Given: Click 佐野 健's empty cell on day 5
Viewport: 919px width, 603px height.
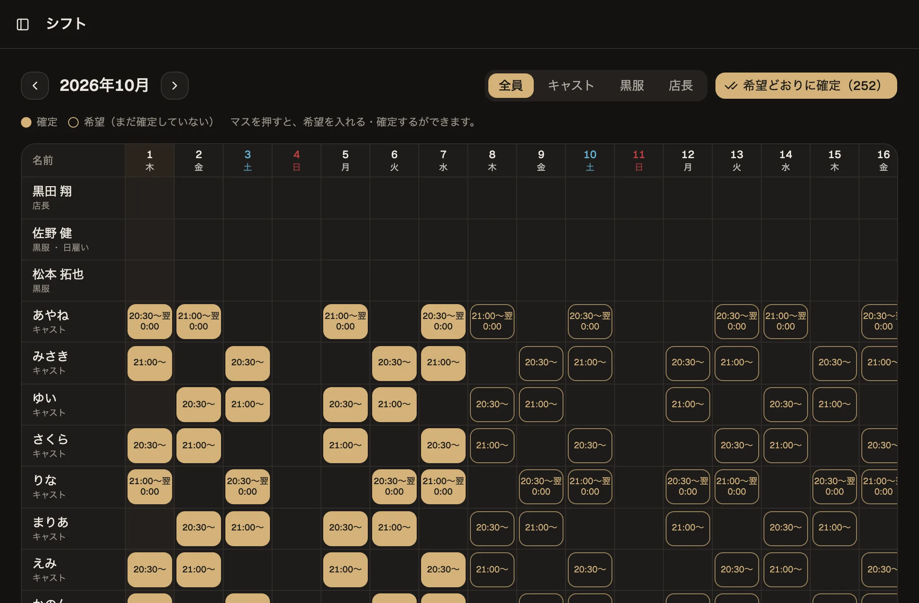Looking at the screenshot, I should tap(345, 239).
